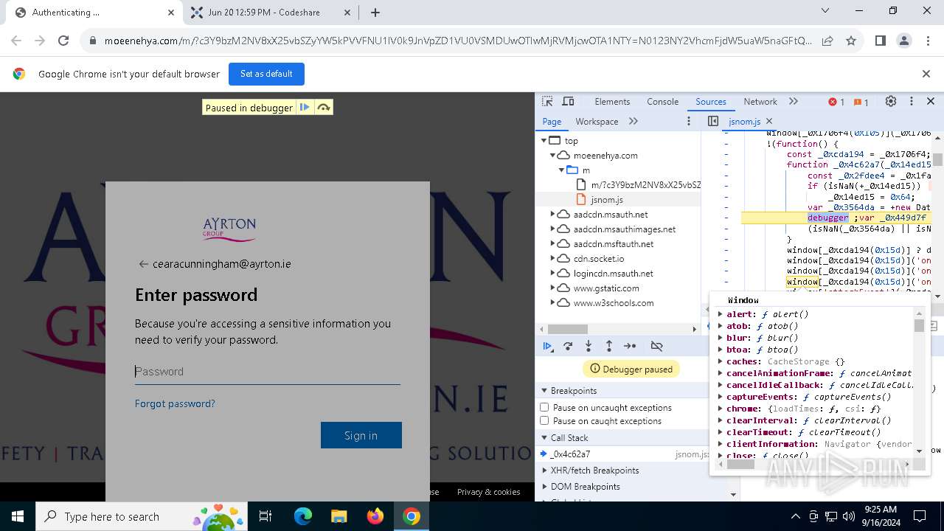The width and height of the screenshot is (944, 531).
Task: Expand www.gstatic.com domain node
Action: click(552, 288)
